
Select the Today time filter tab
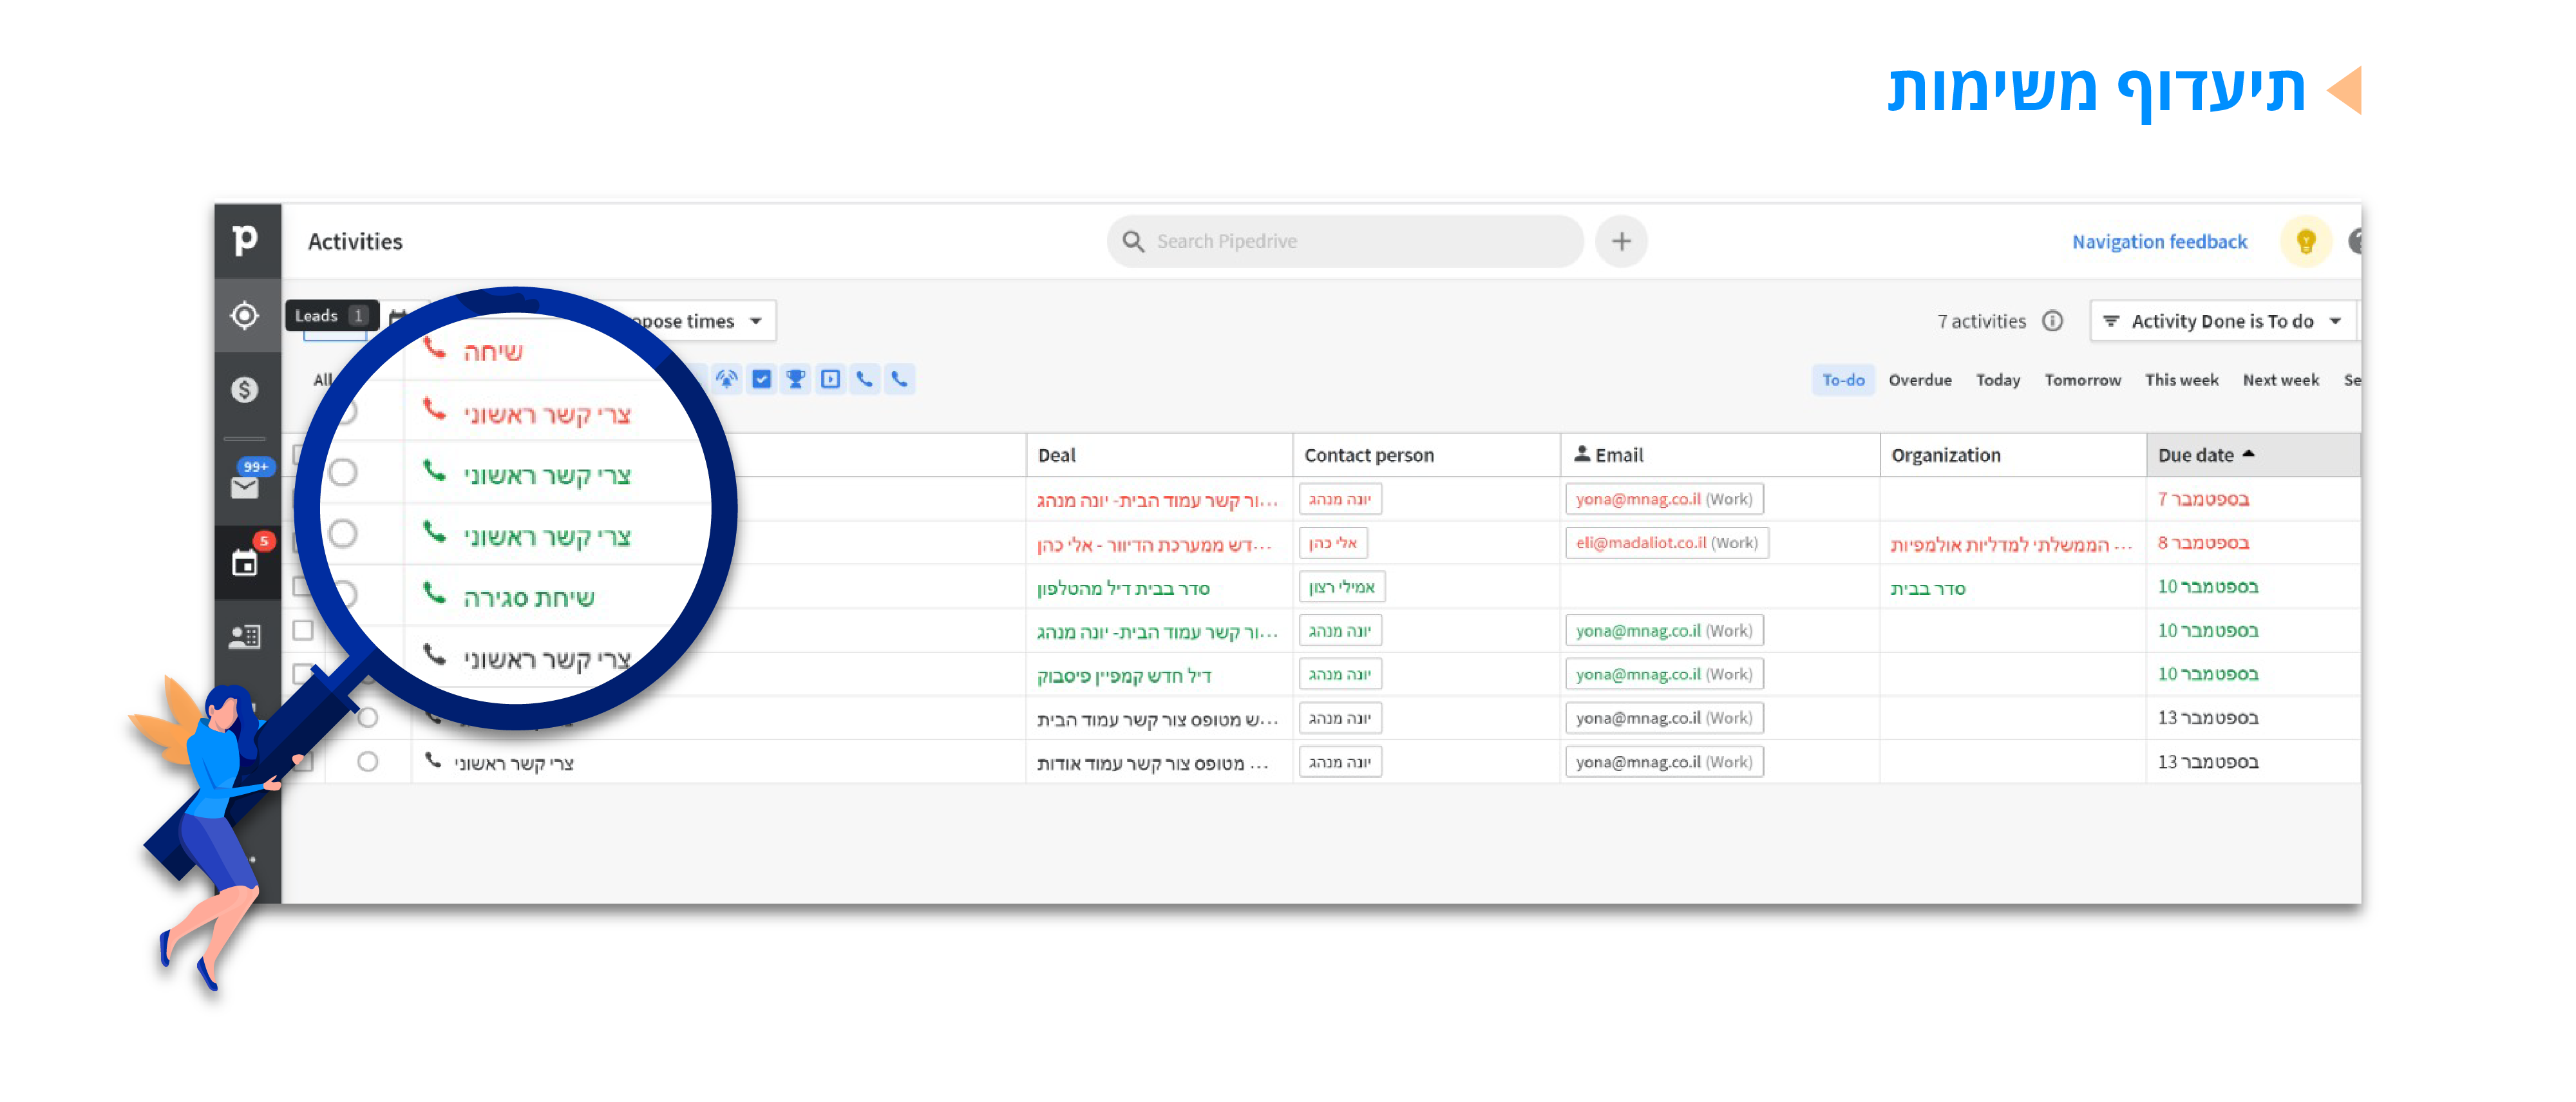pos(1998,380)
